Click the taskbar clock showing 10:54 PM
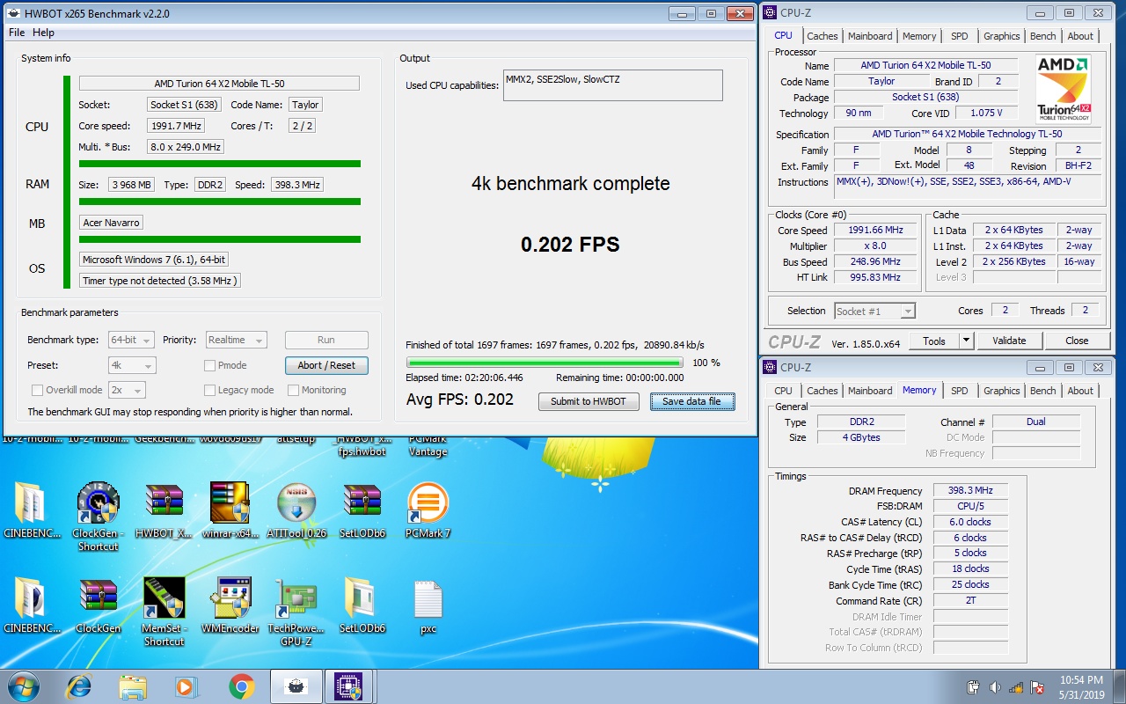Image resolution: width=1126 pixels, height=704 pixels. click(1081, 686)
